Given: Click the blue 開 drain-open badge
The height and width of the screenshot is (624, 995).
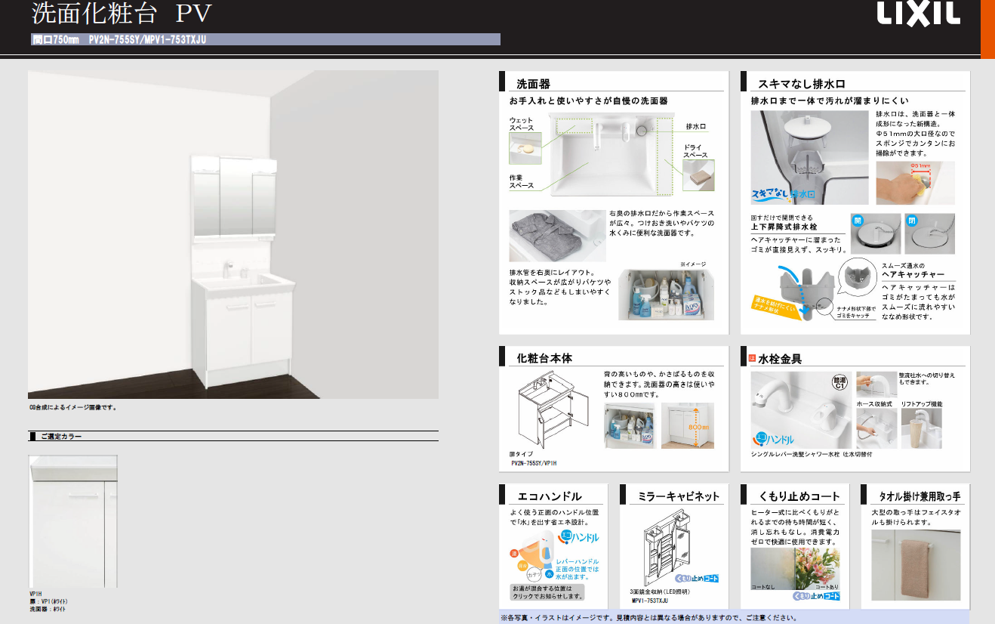Looking at the screenshot, I should click(857, 221).
